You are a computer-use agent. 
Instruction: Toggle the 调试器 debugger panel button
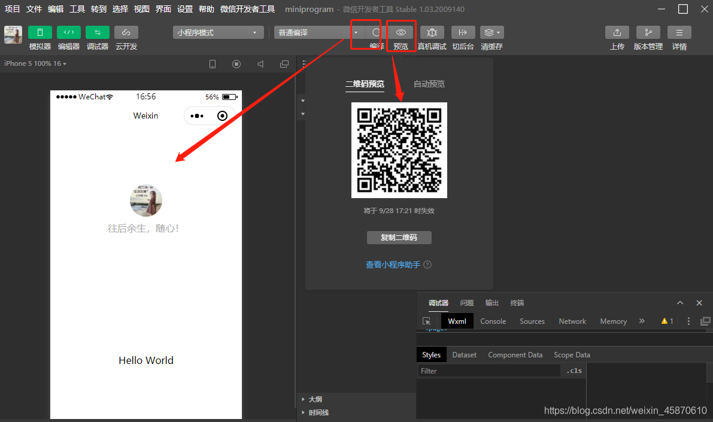pos(98,32)
